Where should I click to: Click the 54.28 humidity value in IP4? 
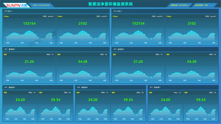pyautogui.click(x=192, y=62)
